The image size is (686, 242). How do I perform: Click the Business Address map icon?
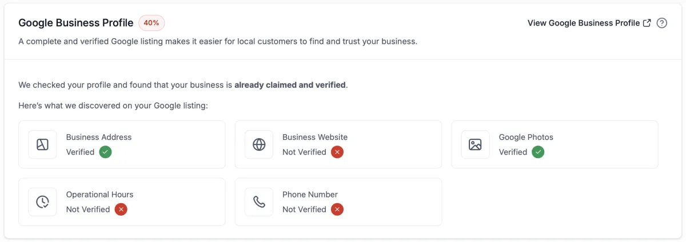coord(42,144)
